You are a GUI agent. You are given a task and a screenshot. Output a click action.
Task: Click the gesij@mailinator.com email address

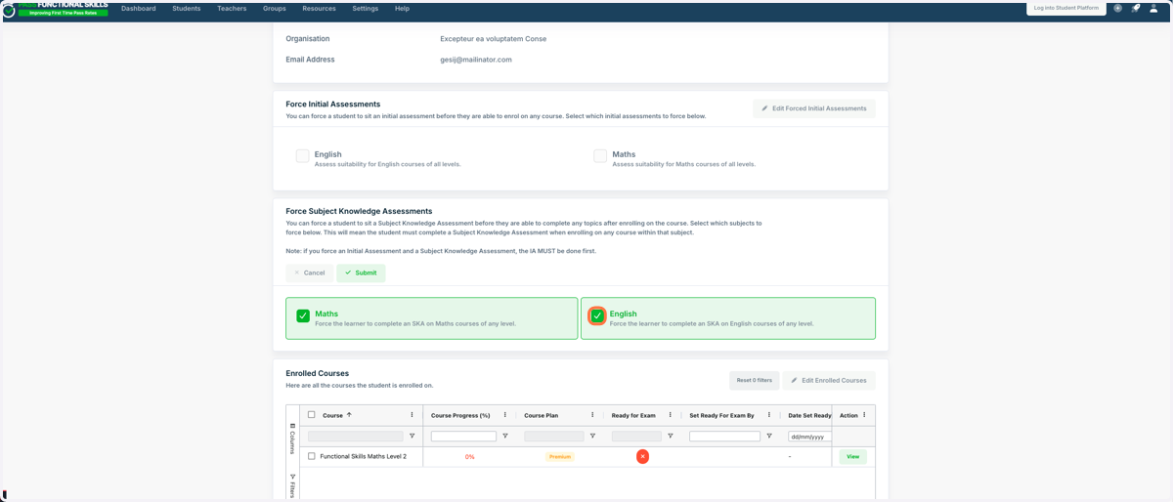click(476, 60)
